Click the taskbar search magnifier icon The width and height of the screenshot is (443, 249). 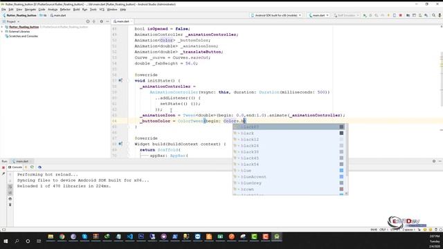tap(17, 241)
